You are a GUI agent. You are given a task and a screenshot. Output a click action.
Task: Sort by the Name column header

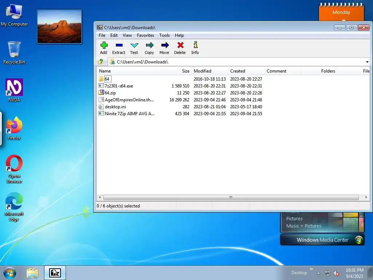126,71
